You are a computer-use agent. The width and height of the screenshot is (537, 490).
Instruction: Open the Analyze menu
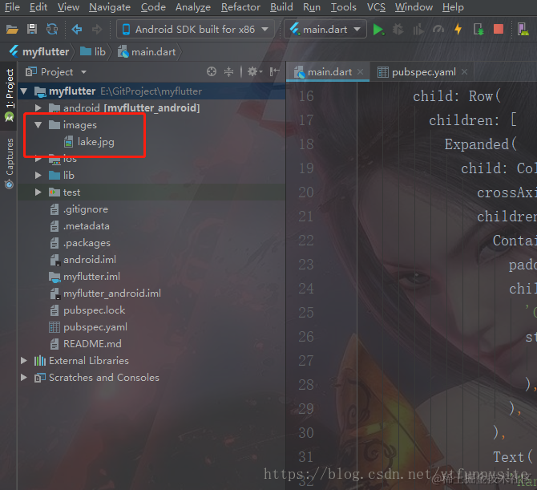pos(193,7)
